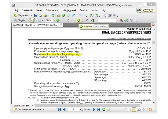Expand the Nagyítás zoom tool dropdown
Viewport: 168px width, 119px height.
(x=28, y=20)
